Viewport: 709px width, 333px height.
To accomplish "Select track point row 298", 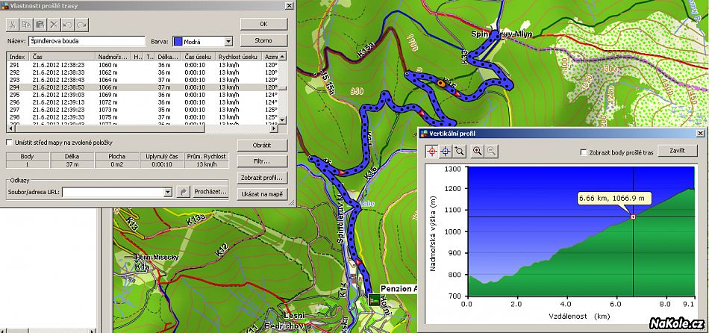I will point(143,117).
